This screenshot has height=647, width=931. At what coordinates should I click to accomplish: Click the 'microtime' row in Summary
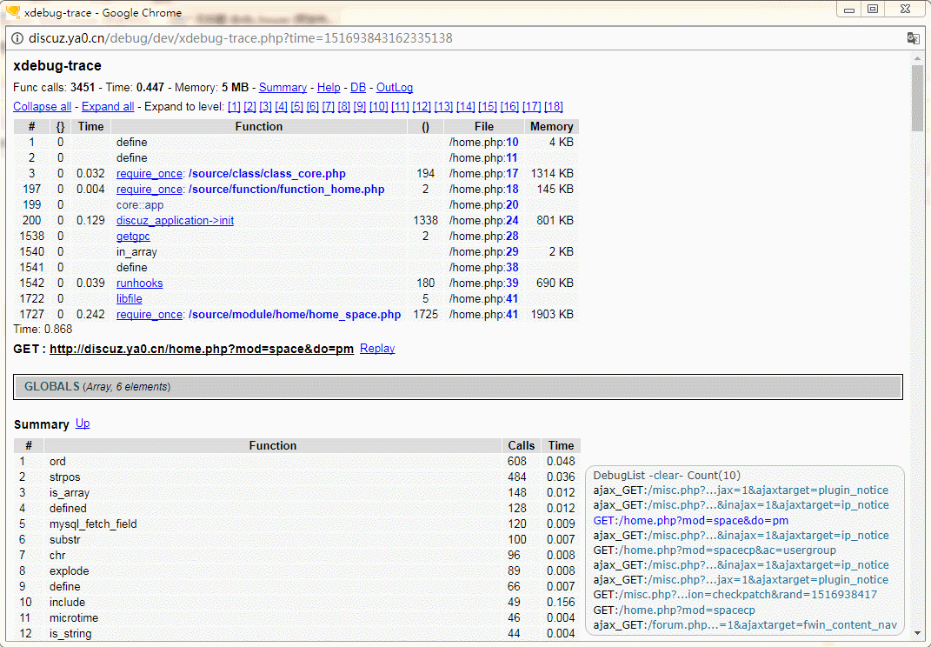point(297,618)
